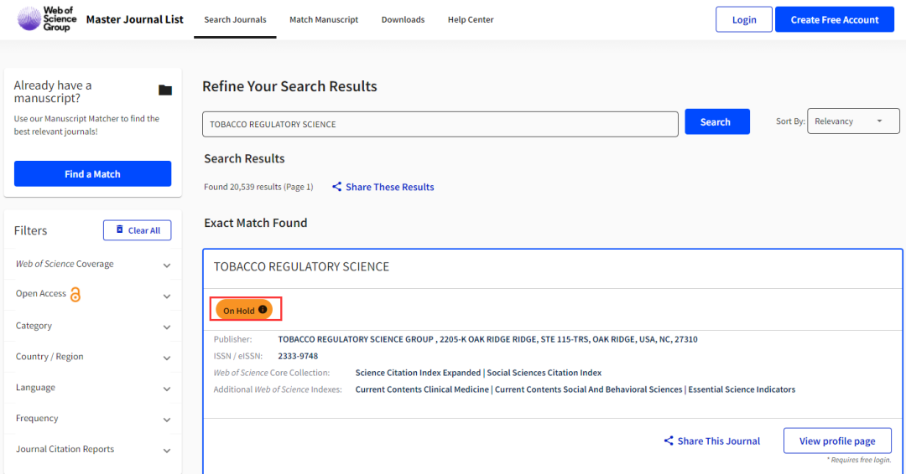The width and height of the screenshot is (906, 474).
Task: Open the Search Journals tab
Action: (235, 19)
